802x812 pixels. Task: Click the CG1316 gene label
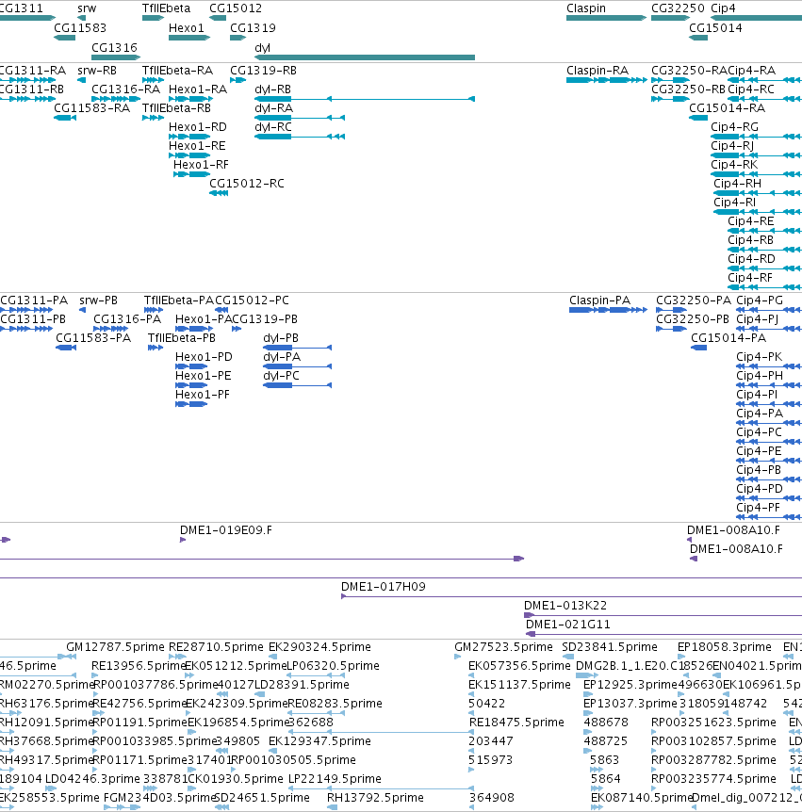[114, 48]
